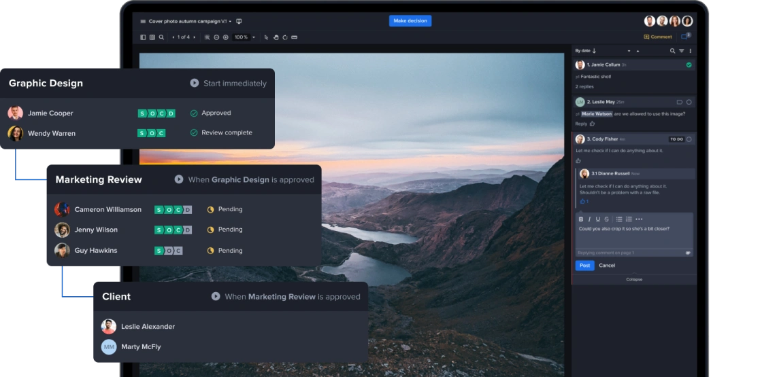Like Dianne Russell's reply with thumbs up
This screenshot has width=777, height=377.
pos(582,202)
